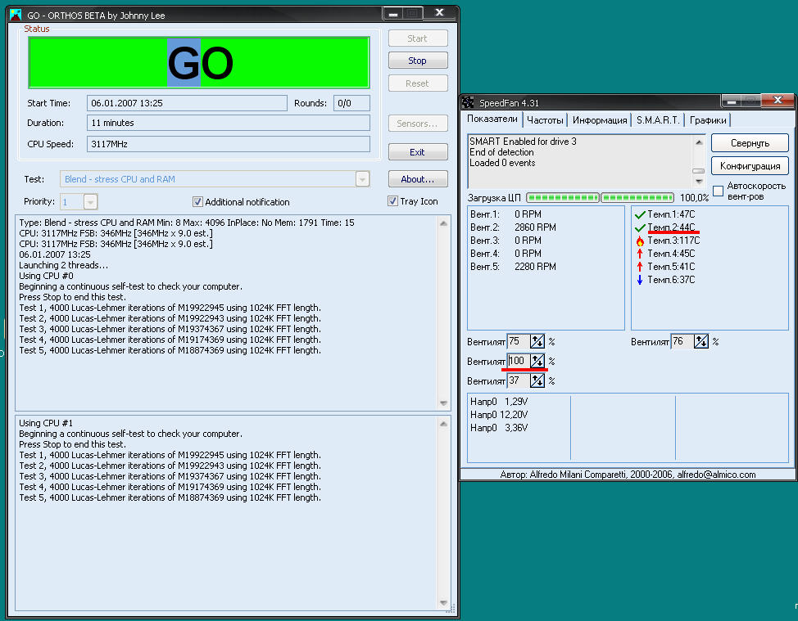Click the Start Time field

coord(187,103)
